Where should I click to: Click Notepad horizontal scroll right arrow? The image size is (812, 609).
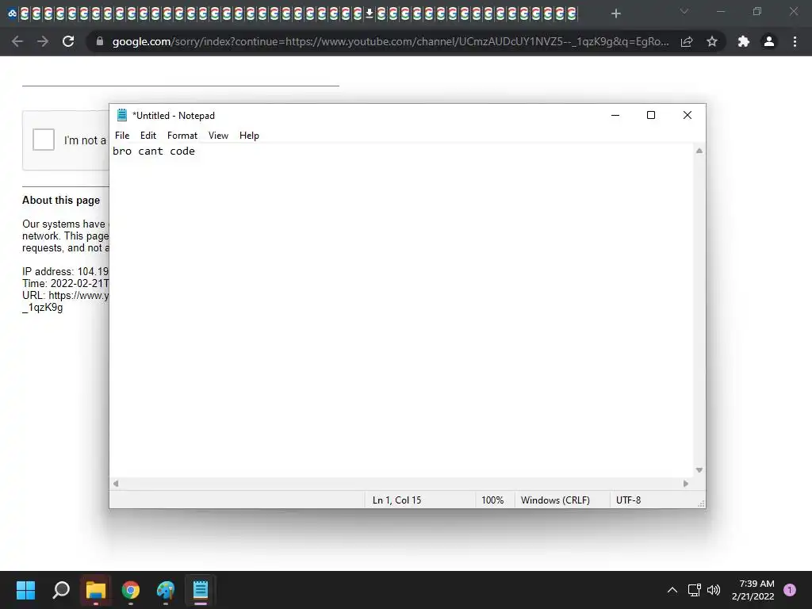point(686,484)
